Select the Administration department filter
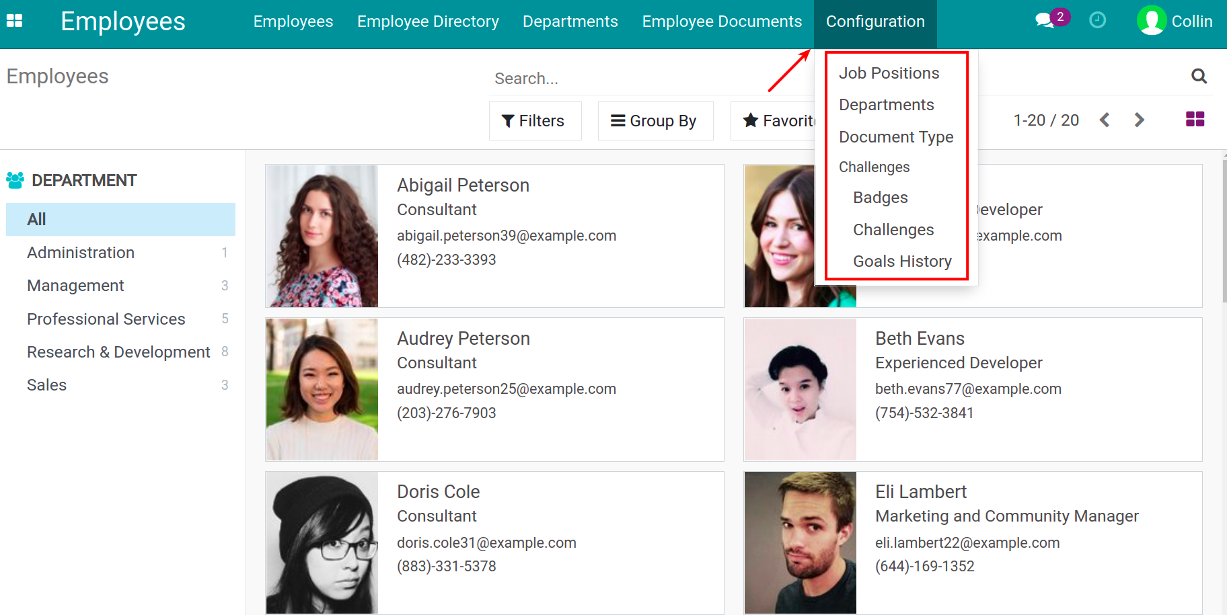 coord(81,253)
